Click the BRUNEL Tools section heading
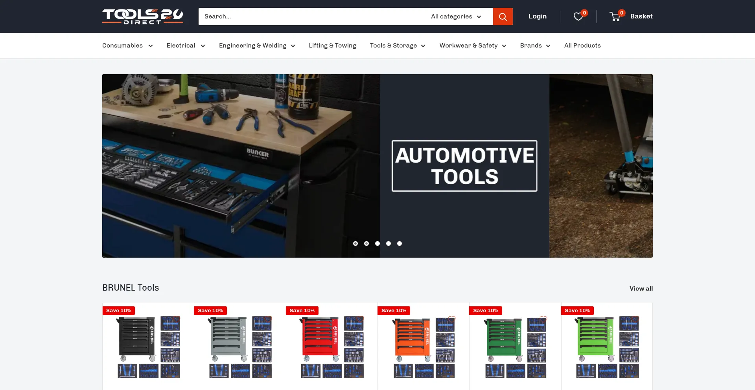 [x=131, y=287]
